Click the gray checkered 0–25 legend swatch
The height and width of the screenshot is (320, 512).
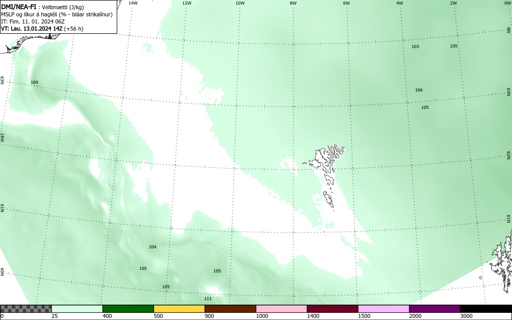pos(26,309)
